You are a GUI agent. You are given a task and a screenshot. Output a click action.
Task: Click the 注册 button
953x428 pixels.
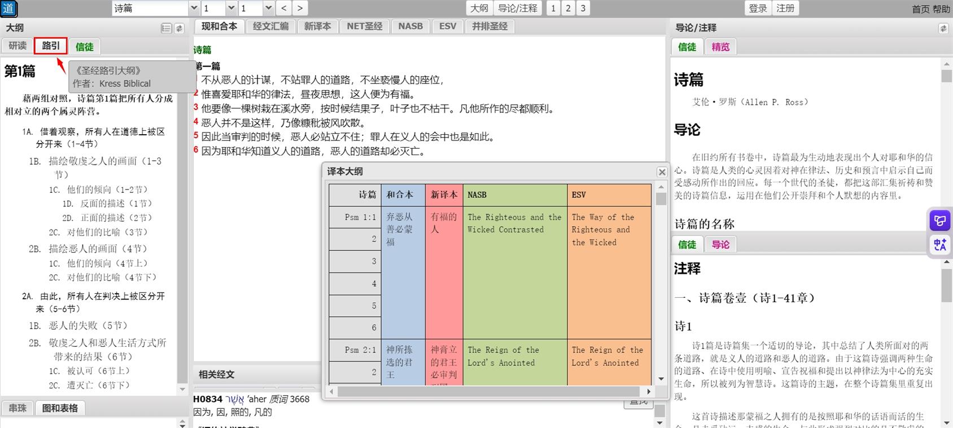click(785, 8)
